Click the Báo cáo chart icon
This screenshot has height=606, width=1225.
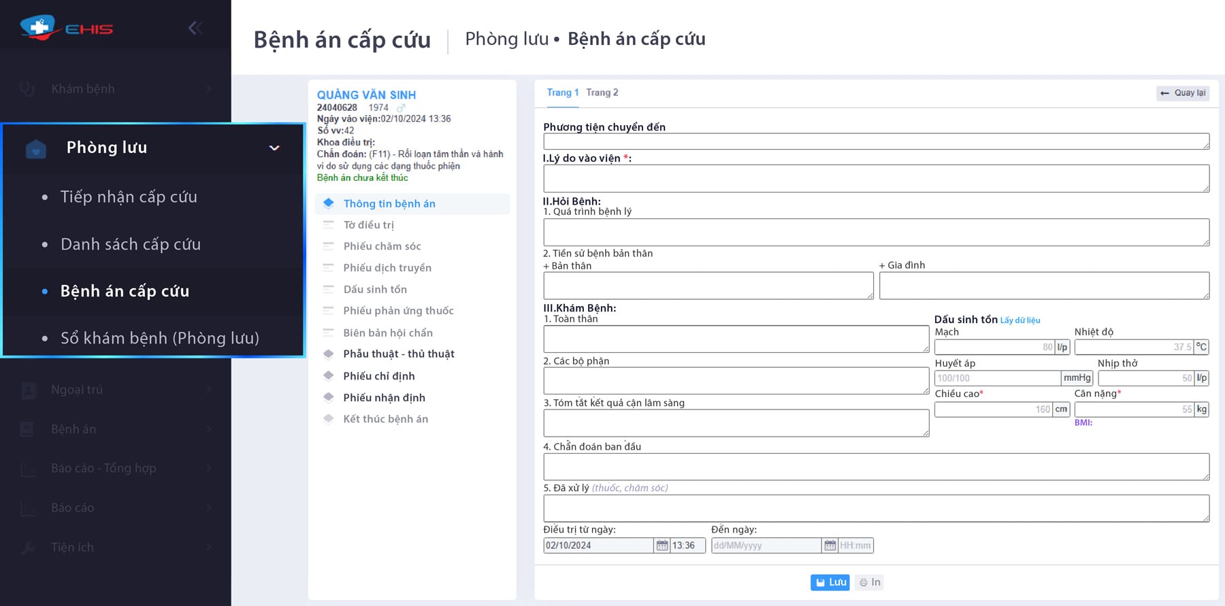click(28, 509)
